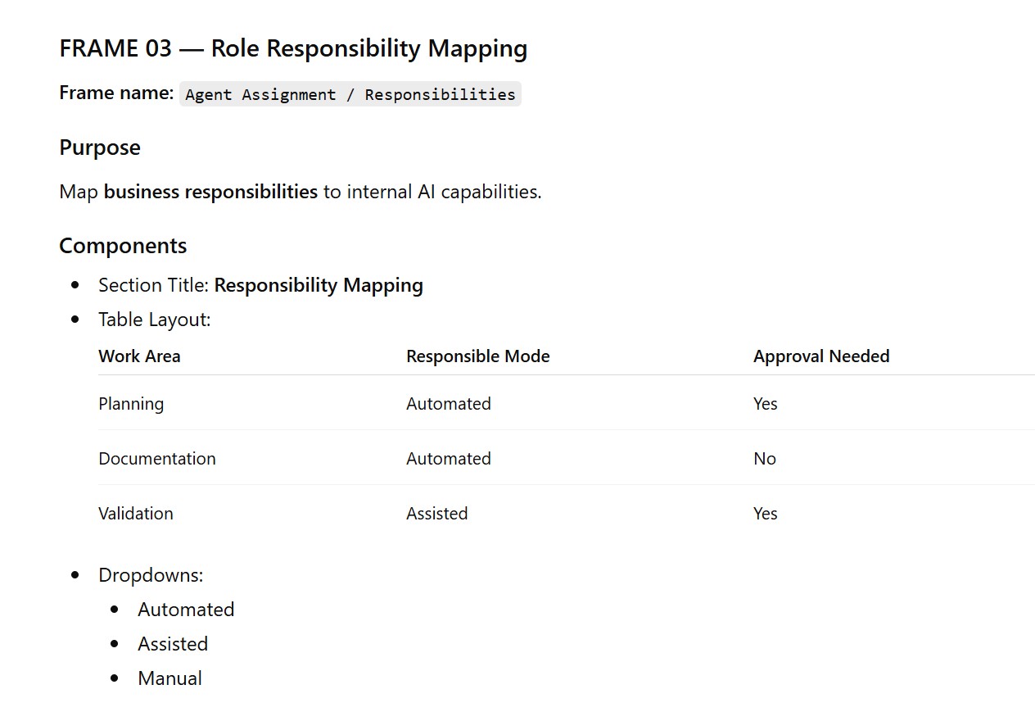Click the "Planning" table cell
The image size is (1035, 721).
[x=131, y=404]
